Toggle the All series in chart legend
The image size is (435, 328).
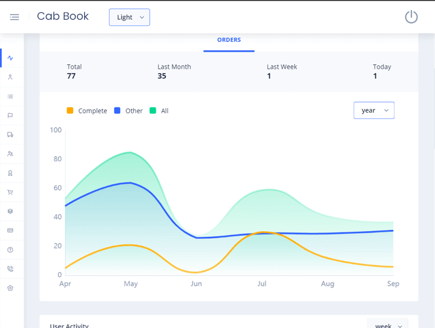(159, 111)
